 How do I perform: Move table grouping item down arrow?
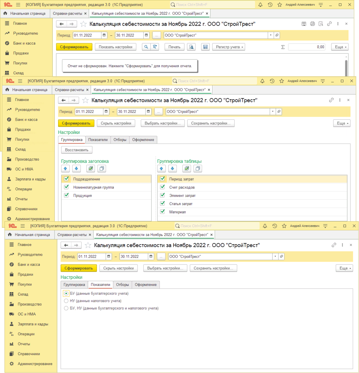click(x=173, y=168)
